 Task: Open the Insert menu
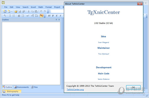click(33, 7)
